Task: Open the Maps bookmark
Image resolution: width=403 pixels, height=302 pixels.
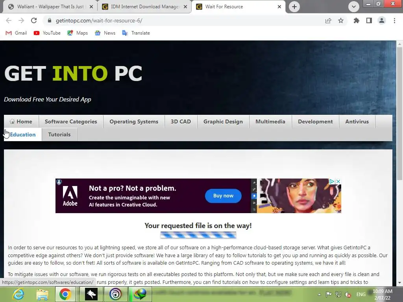Action: click(x=78, y=33)
